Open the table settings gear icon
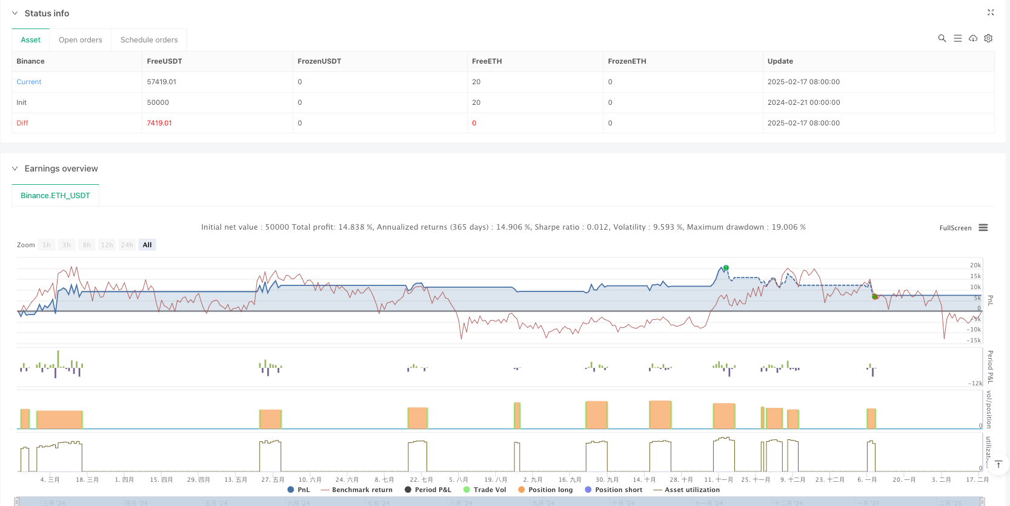The image size is (1010, 506). point(988,38)
